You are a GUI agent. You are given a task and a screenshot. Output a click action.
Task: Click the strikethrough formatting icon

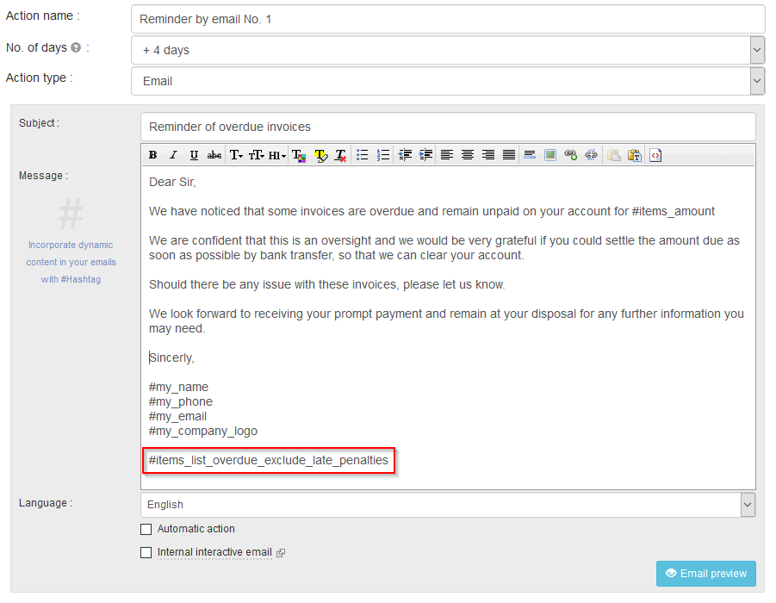point(214,155)
